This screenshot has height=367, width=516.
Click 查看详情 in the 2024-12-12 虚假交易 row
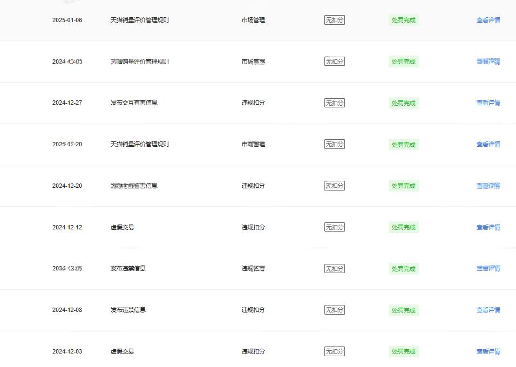(488, 227)
